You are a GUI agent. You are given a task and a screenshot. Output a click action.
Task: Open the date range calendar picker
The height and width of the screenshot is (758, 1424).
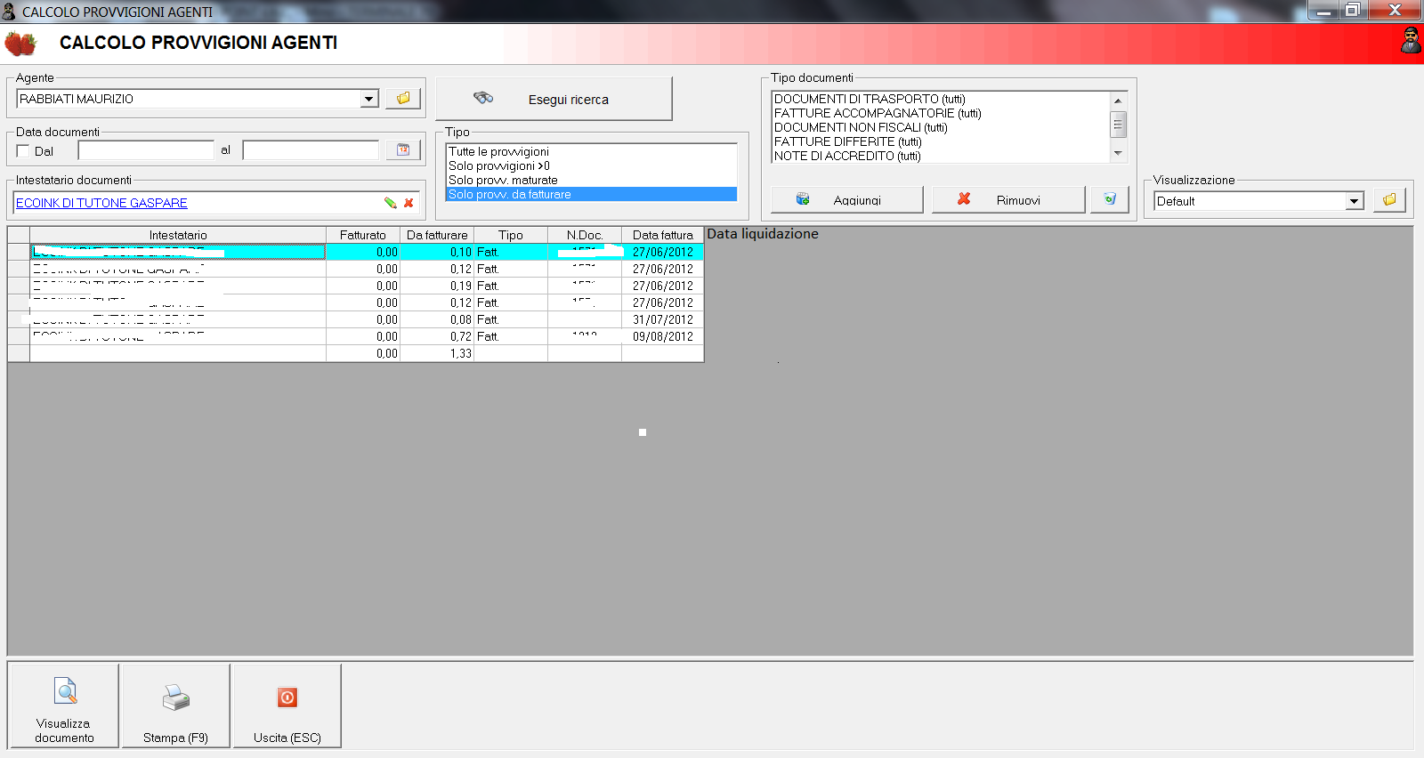[403, 150]
